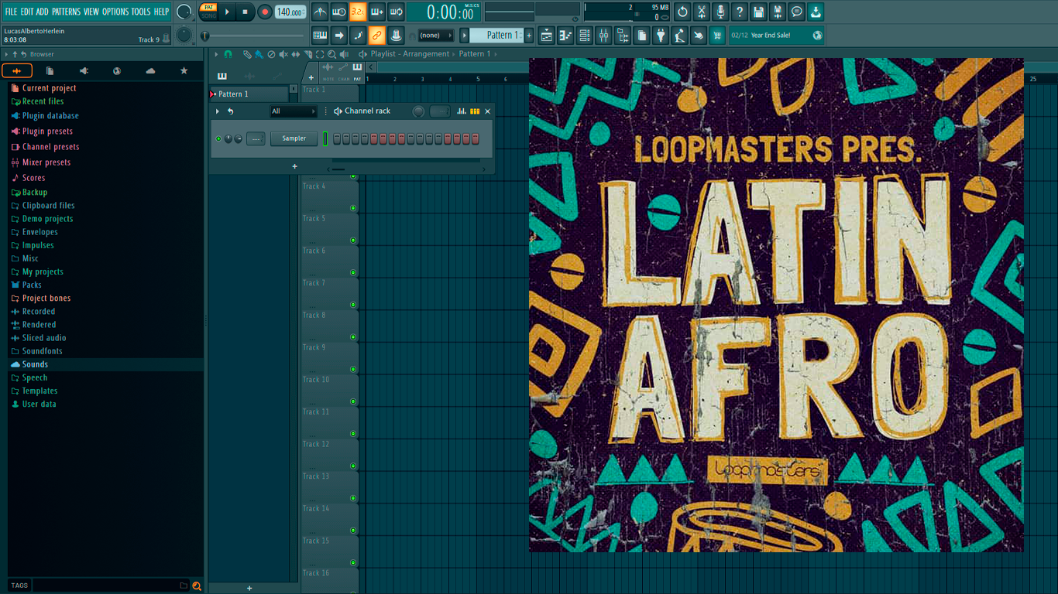The width and height of the screenshot is (1058, 594).
Task: Click the render audio file icon
Action: (x=778, y=12)
